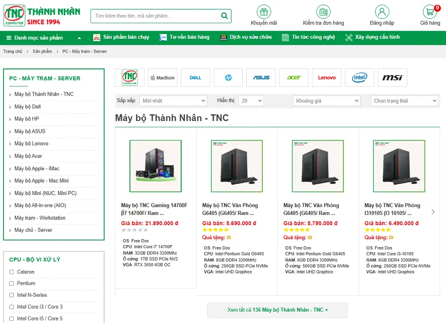Click the search magnifier icon
The image size is (446, 323).
click(224, 16)
